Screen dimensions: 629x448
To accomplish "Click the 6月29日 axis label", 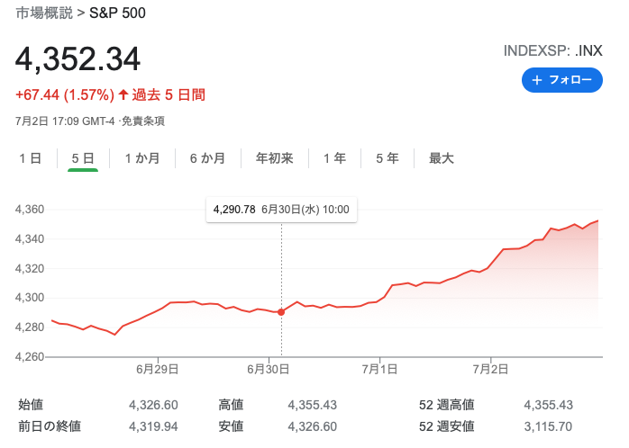I will coord(157,369).
